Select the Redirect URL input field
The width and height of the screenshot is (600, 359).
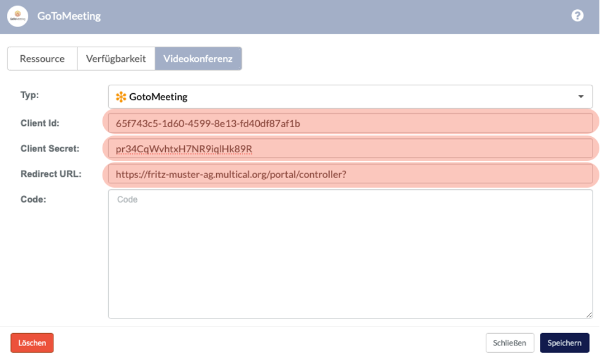click(350, 174)
